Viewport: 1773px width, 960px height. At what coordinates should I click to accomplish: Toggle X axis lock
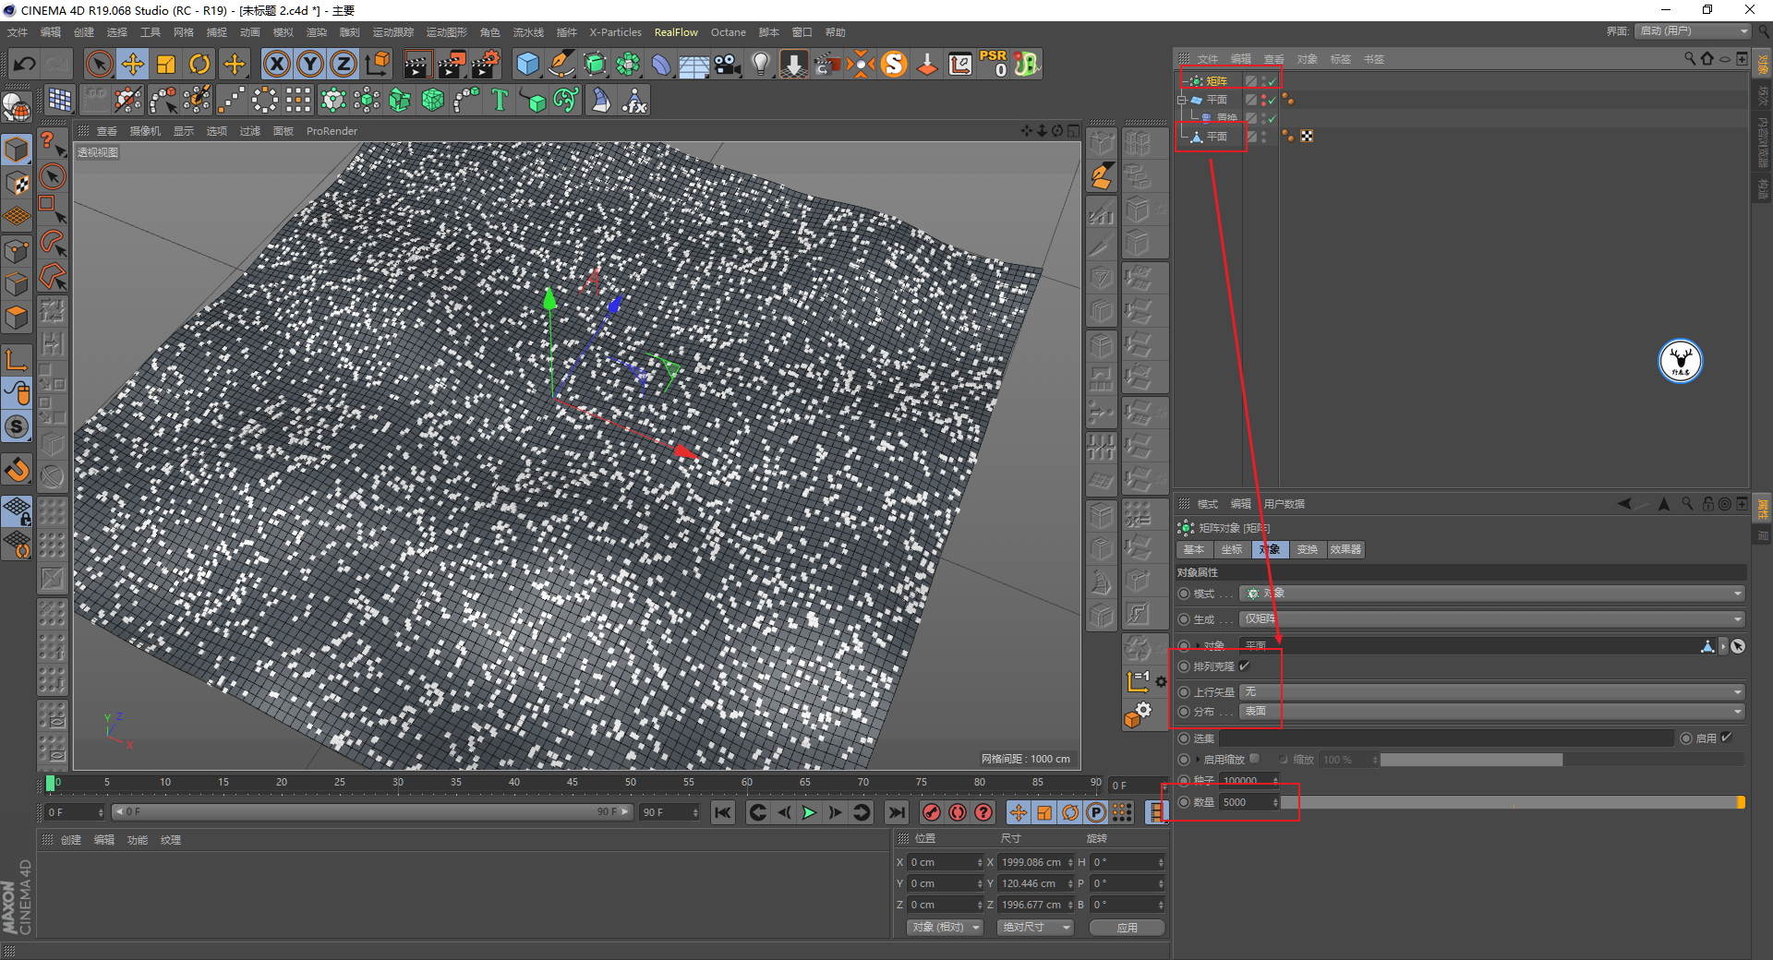coord(276,64)
